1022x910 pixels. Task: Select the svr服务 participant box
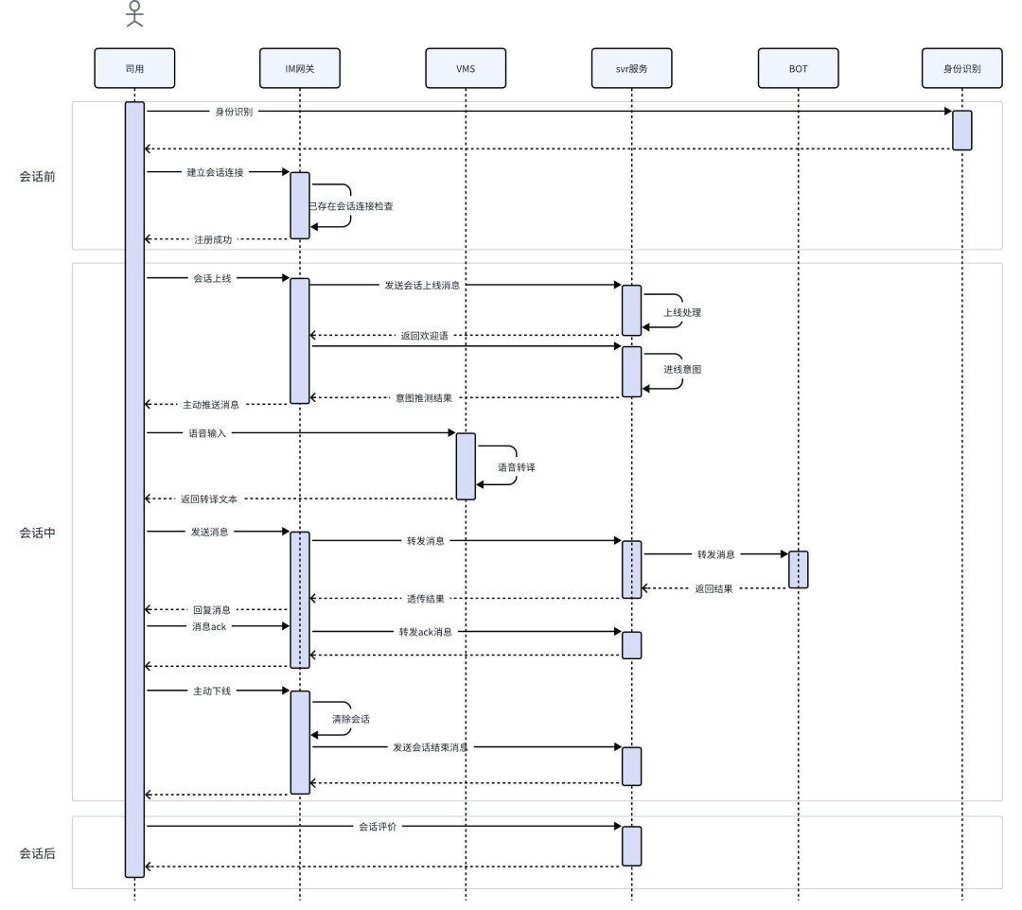[631, 68]
